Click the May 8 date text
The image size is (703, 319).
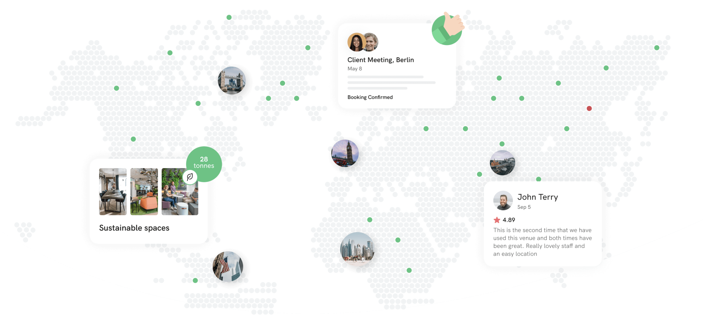point(355,69)
